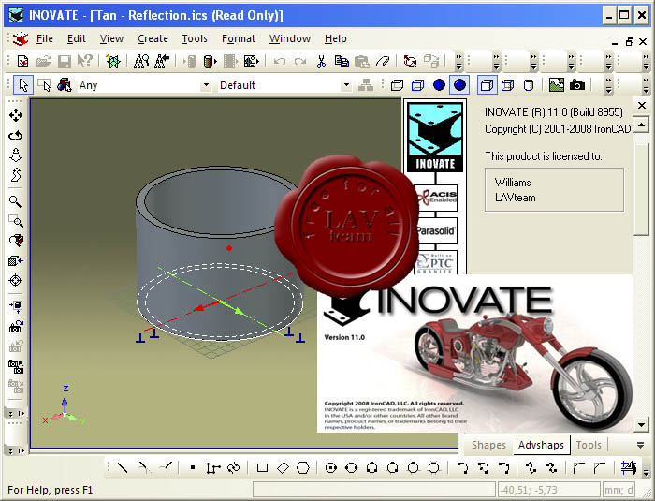This screenshot has height=501, width=655.
Task: Select the Polygon sketch tool
Action: click(x=303, y=467)
